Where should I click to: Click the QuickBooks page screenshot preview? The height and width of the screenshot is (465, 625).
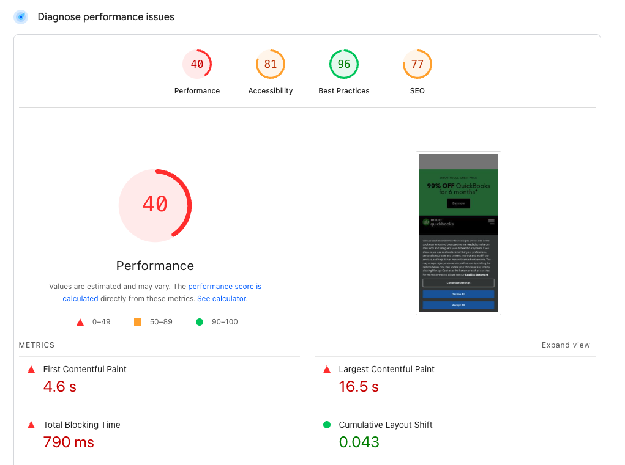[x=458, y=233]
